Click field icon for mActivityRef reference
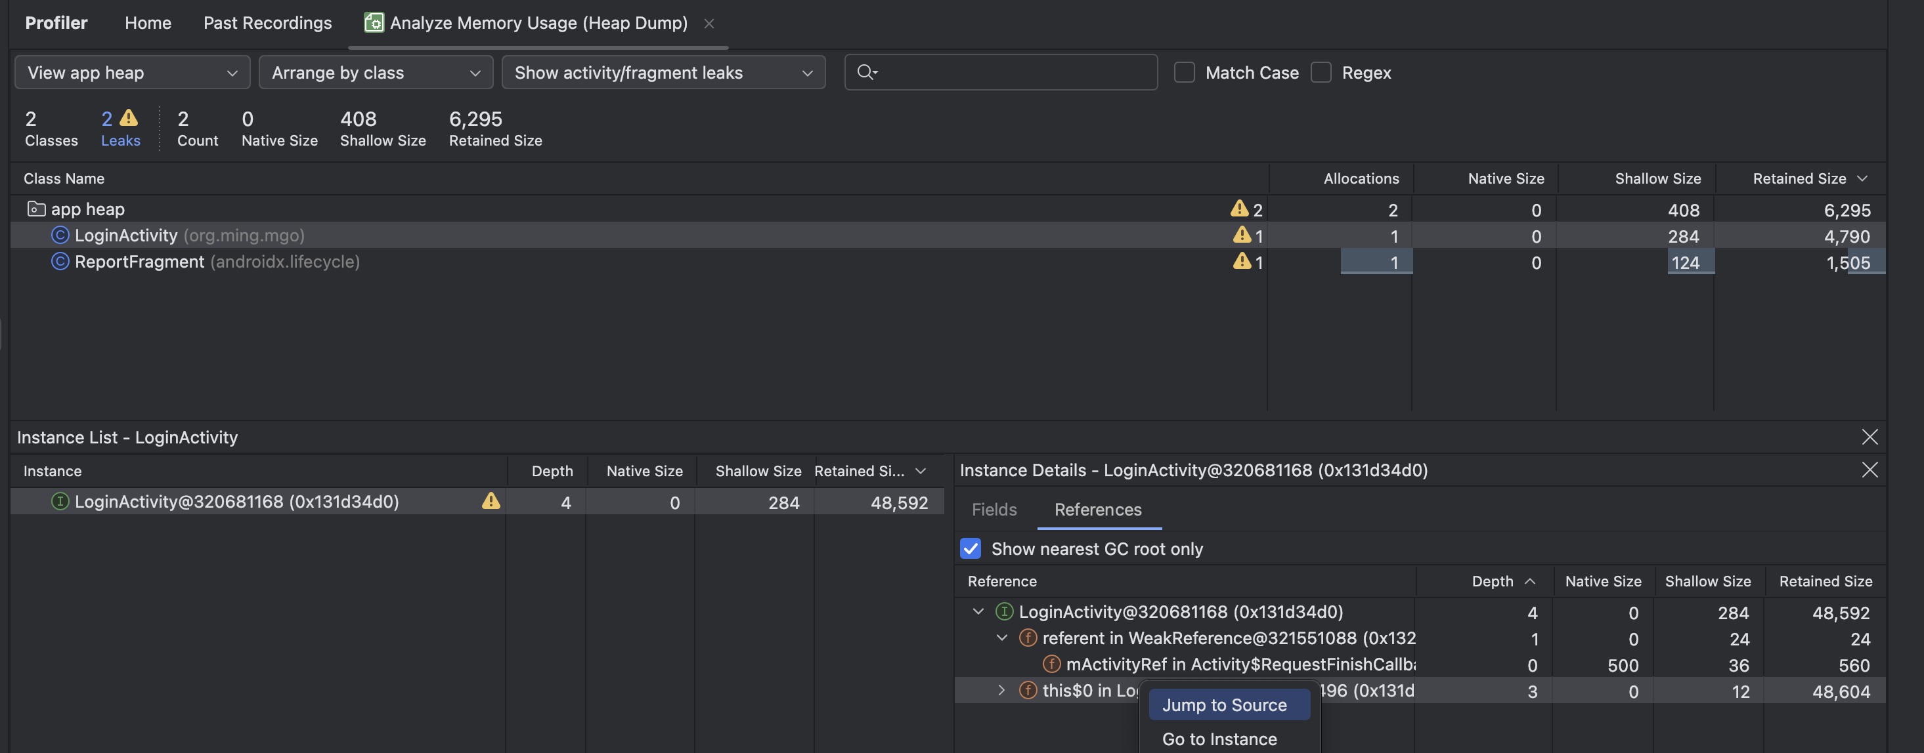The height and width of the screenshot is (753, 1924). pos(1051,664)
